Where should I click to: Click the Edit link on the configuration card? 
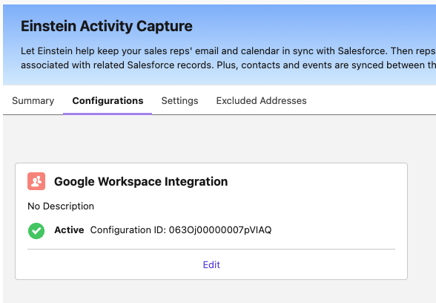pyautogui.click(x=211, y=264)
